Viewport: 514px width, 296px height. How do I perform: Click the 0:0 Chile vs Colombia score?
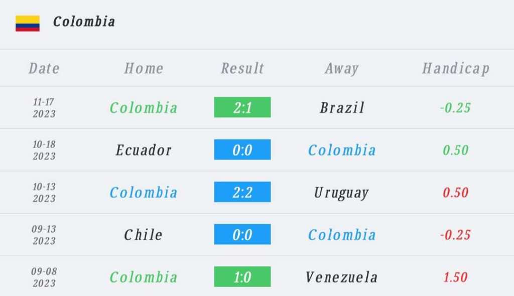pos(242,234)
